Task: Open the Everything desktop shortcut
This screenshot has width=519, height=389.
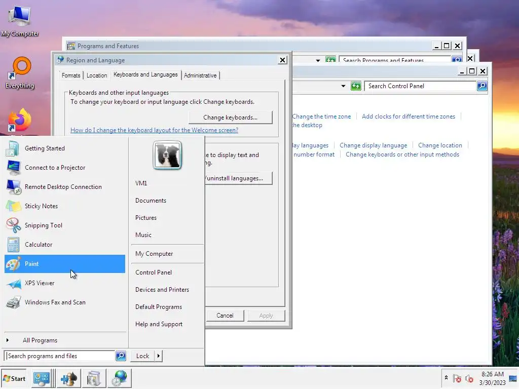Action: (20, 73)
